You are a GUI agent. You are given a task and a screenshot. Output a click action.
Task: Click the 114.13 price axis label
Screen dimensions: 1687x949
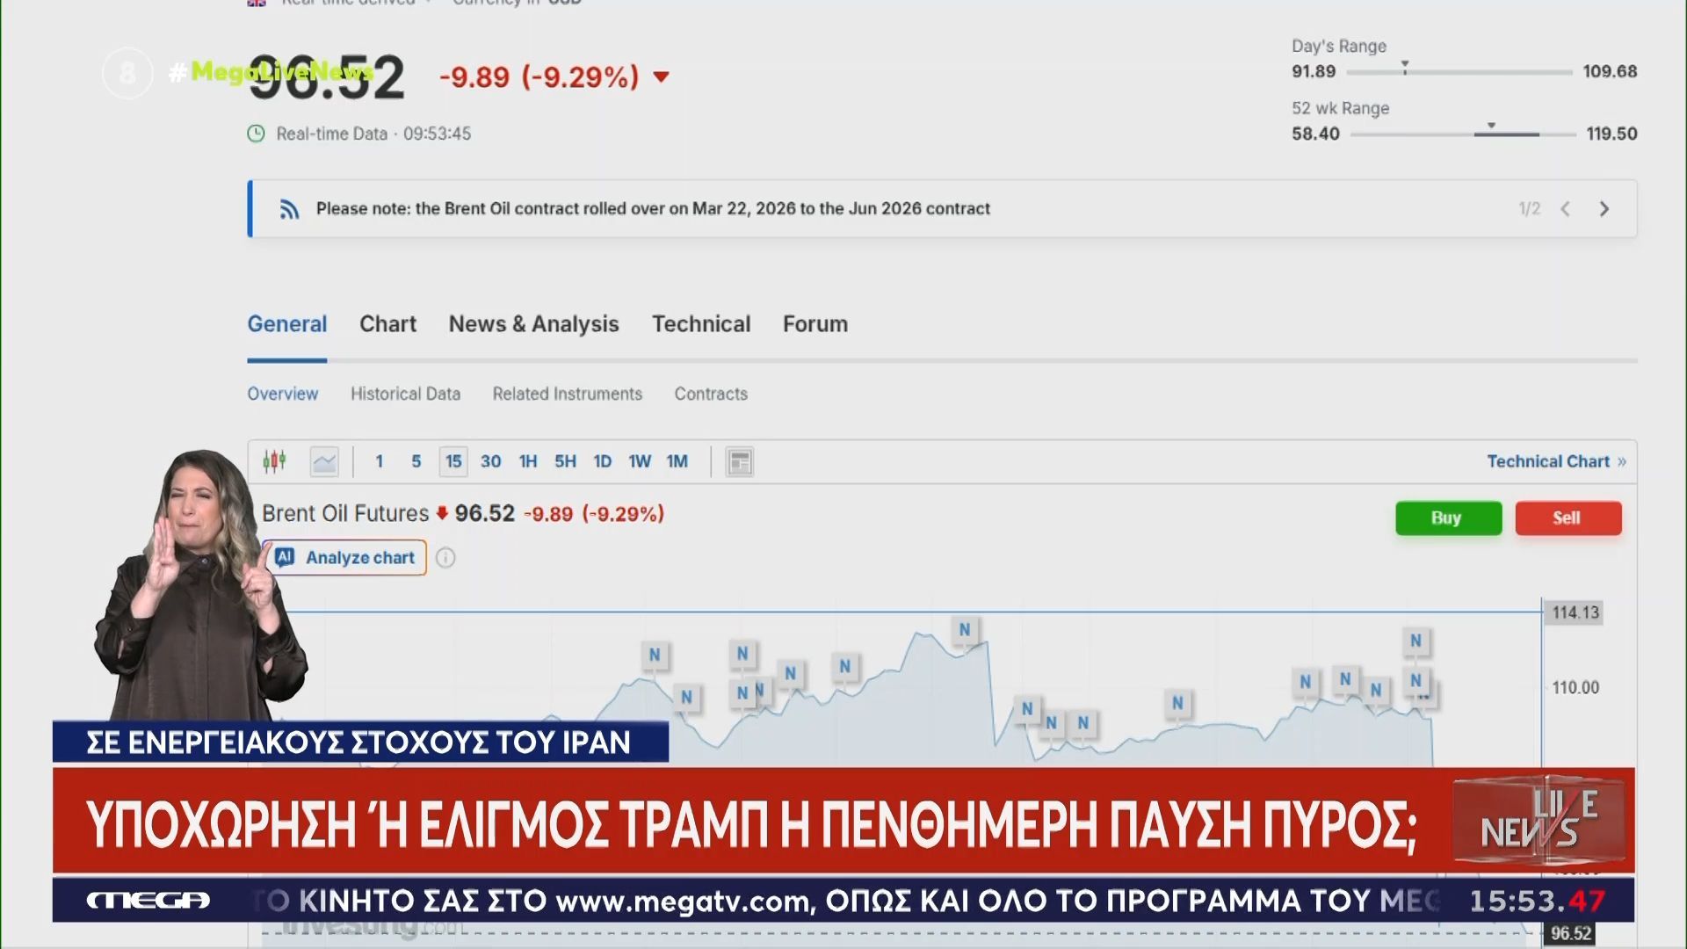1575,612
